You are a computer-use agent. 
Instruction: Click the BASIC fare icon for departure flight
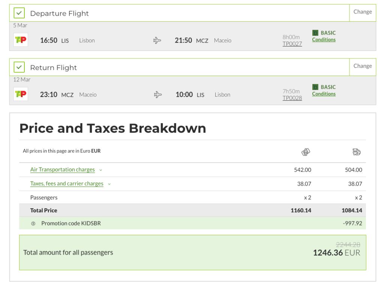point(315,33)
